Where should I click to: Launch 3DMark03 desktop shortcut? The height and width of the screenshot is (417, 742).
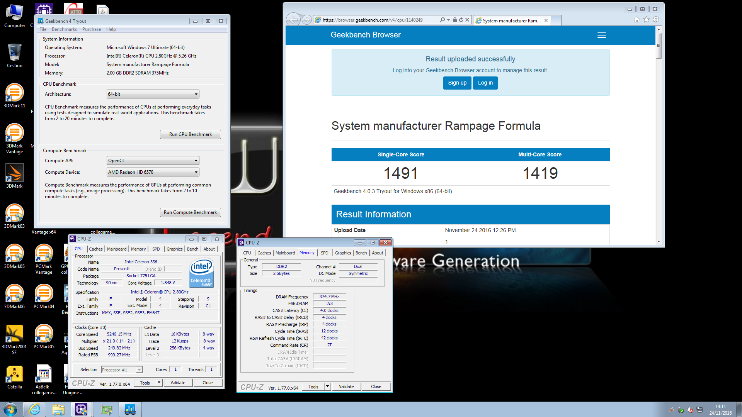[14, 216]
